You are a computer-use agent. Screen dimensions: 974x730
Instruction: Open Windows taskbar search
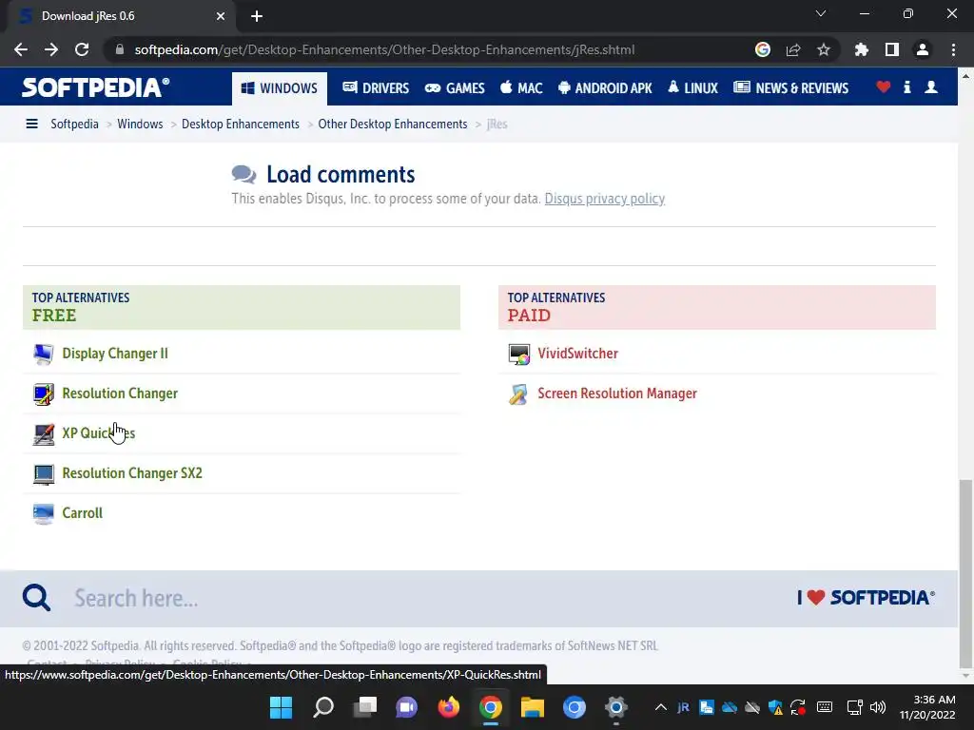(x=323, y=707)
